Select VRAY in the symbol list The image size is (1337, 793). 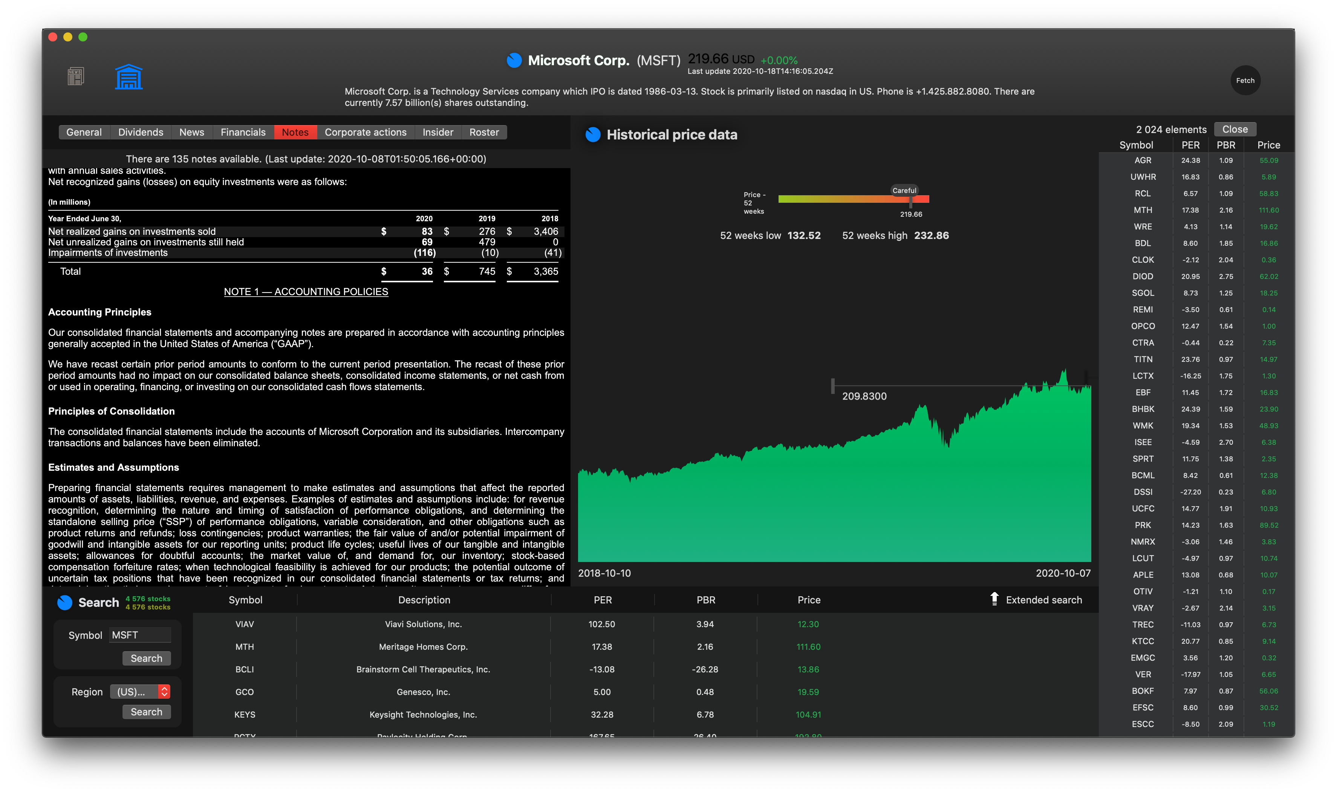tap(1196, 608)
